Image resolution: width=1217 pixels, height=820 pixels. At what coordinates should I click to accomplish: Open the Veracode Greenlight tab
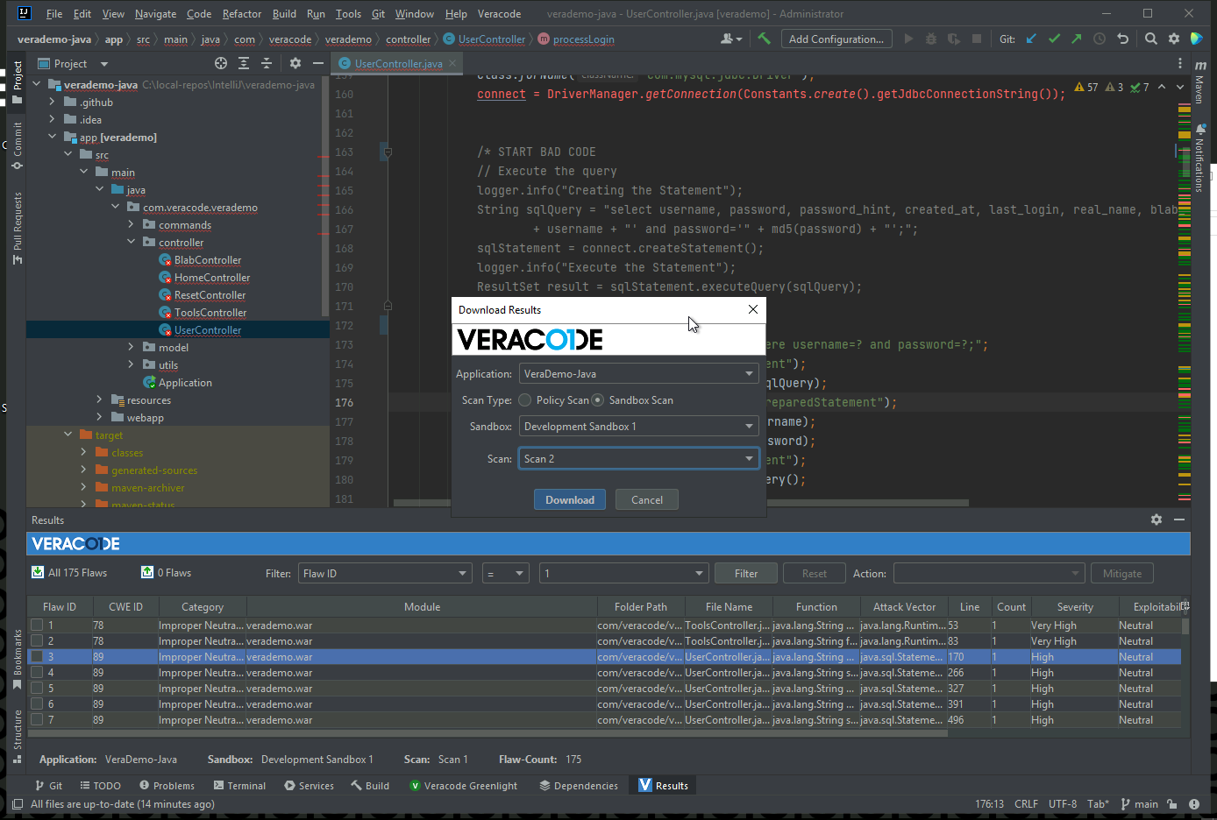[x=464, y=785]
